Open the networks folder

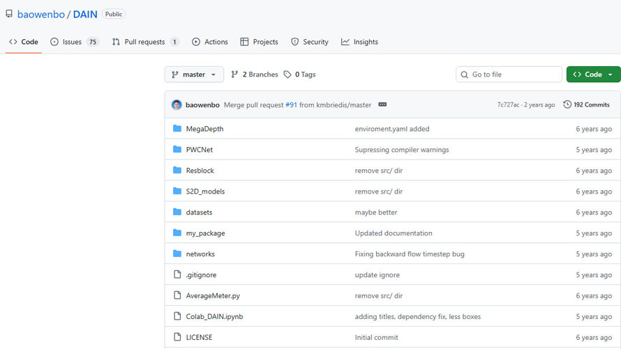click(x=200, y=254)
